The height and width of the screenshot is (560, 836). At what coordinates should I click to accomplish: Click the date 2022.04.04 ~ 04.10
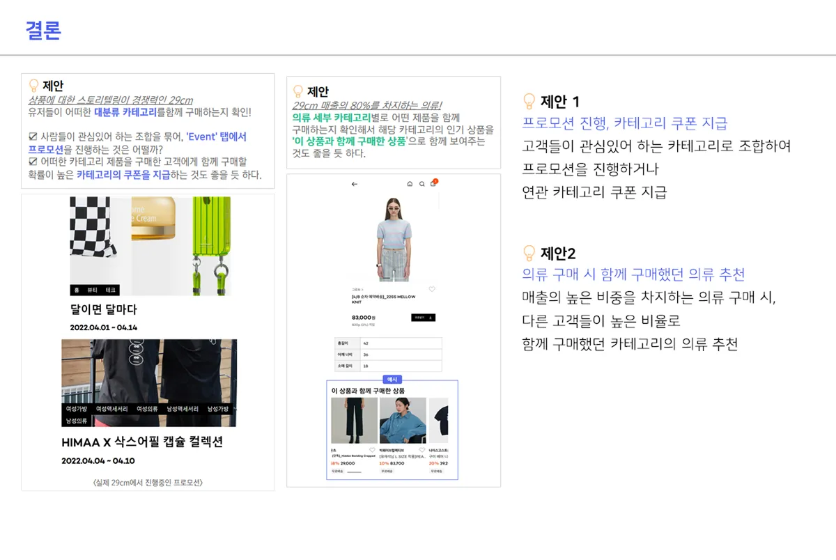(x=98, y=460)
